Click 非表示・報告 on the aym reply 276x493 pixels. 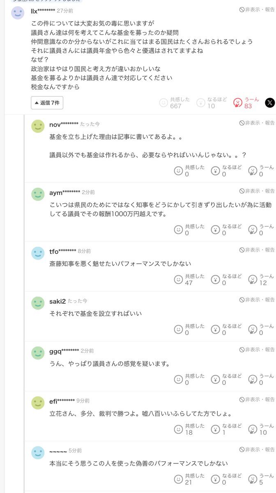[257, 191]
